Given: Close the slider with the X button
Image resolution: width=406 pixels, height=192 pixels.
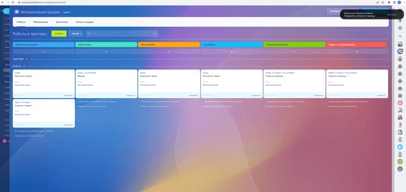Looking at the screenshot, I should click(x=5, y=11).
